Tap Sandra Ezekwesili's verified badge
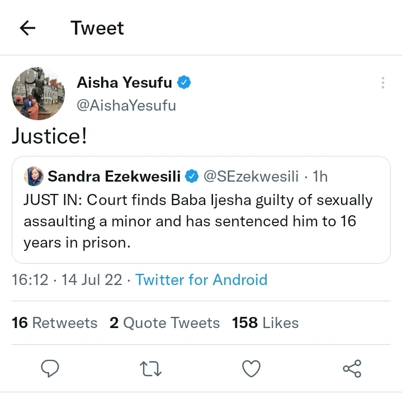 pos(191,177)
